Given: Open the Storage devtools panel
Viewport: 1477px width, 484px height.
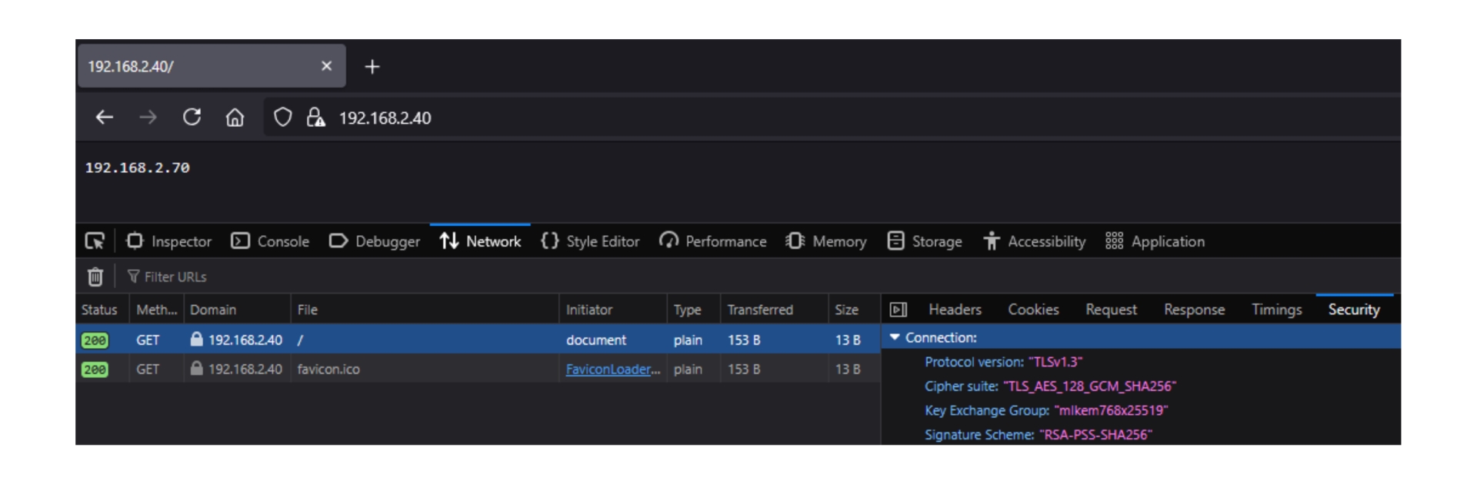Looking at the screenshot, I should point(924,241).
